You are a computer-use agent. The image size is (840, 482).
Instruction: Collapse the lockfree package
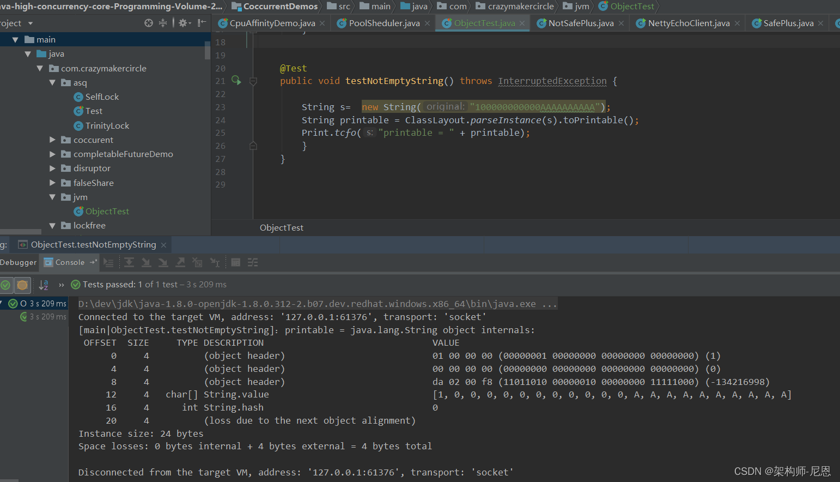(x=52, y=226)
